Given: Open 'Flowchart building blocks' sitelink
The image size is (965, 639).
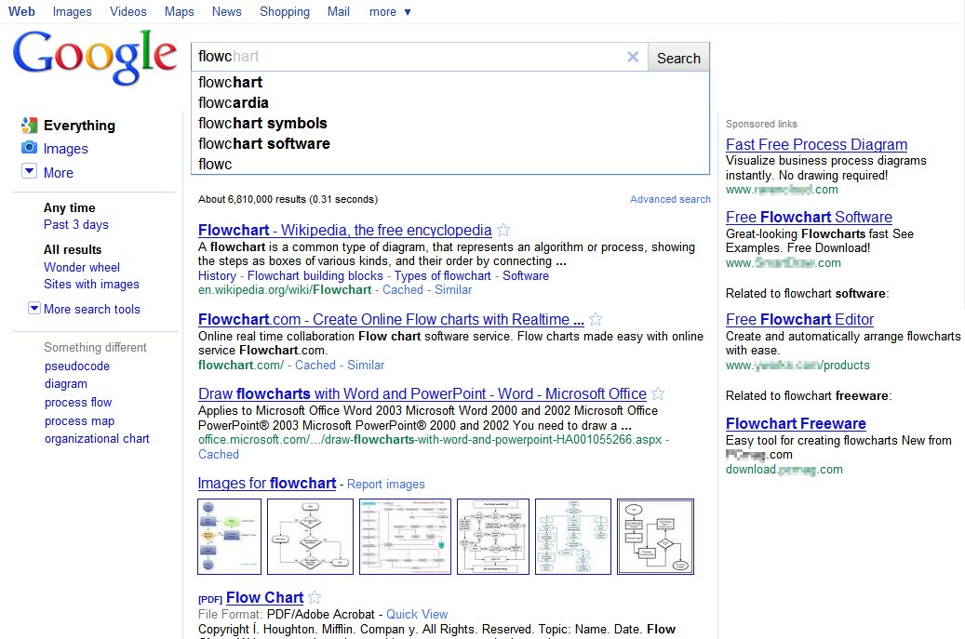Looking at the screenshot, I should [315, 275].
